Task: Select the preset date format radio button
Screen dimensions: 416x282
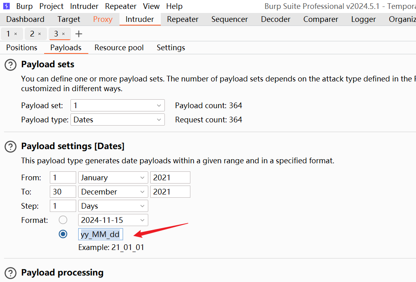Action: [x=63, y=220]
